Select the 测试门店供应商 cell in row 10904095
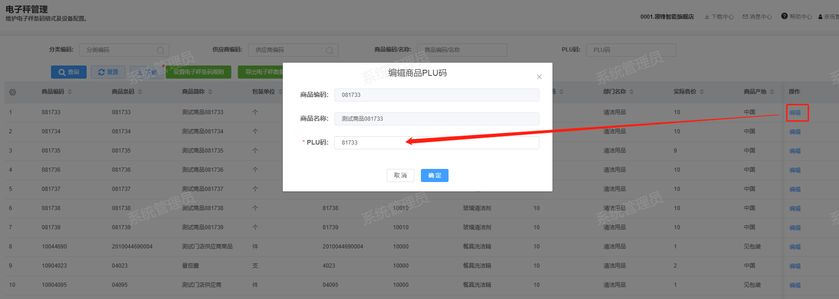 pos(202,285)
